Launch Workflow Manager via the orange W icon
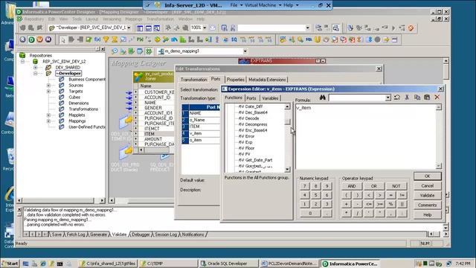 tap(39, 39)
